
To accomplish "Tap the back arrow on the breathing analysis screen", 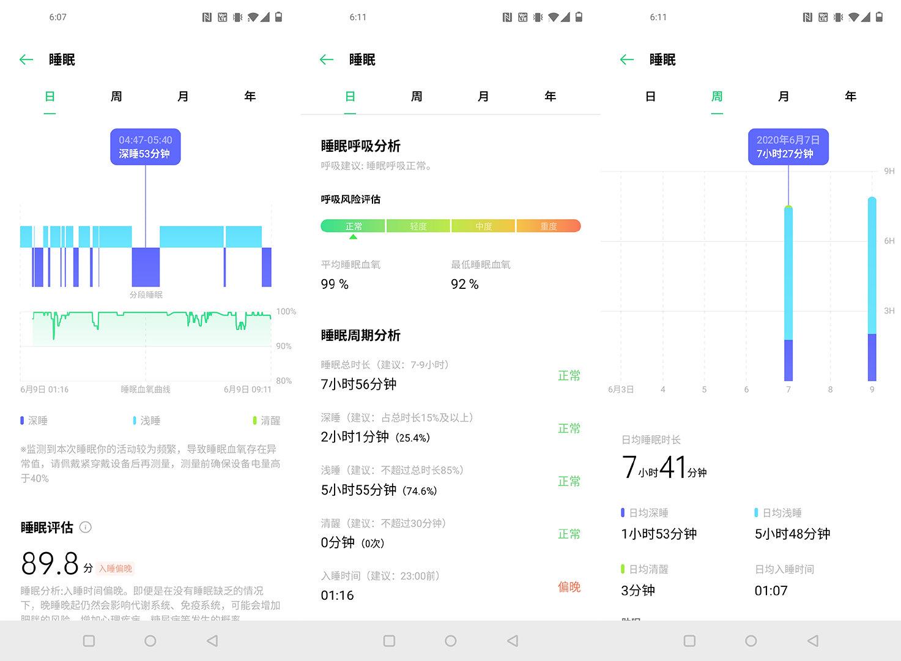I will tap(326, 59).
